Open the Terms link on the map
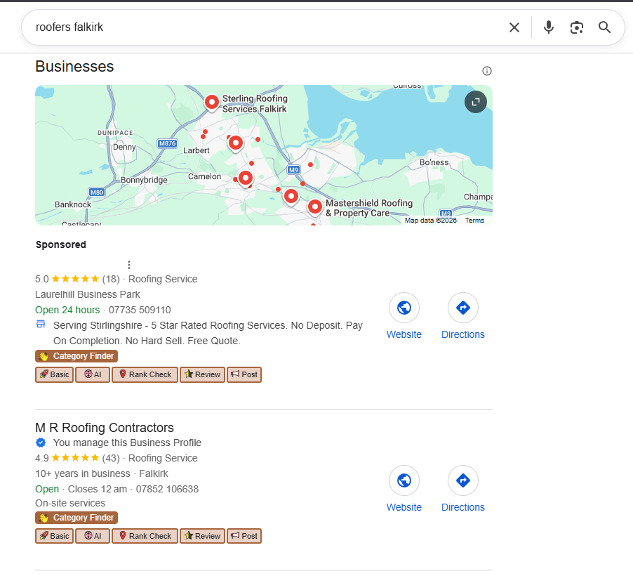This screenshot has width=633, height=576. point(474,220)
